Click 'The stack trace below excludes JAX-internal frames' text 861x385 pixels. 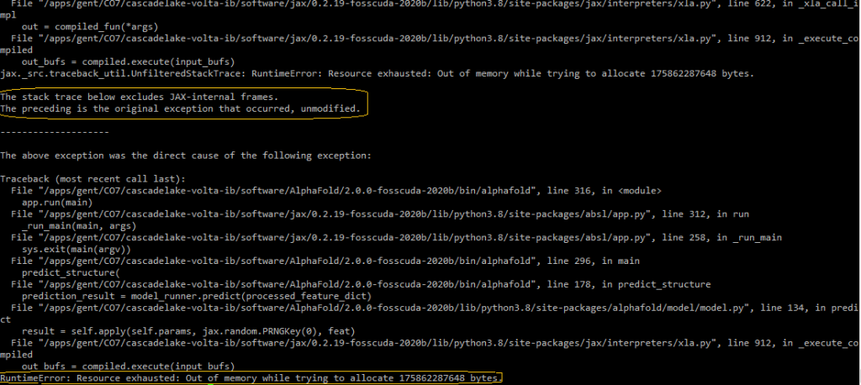[x=139, y=98]
